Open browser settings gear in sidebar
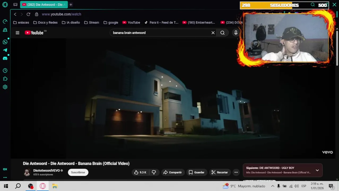Image resolution: width=339 pixels, height=191 pixels. pyautogui.click(x=5, y=87)
